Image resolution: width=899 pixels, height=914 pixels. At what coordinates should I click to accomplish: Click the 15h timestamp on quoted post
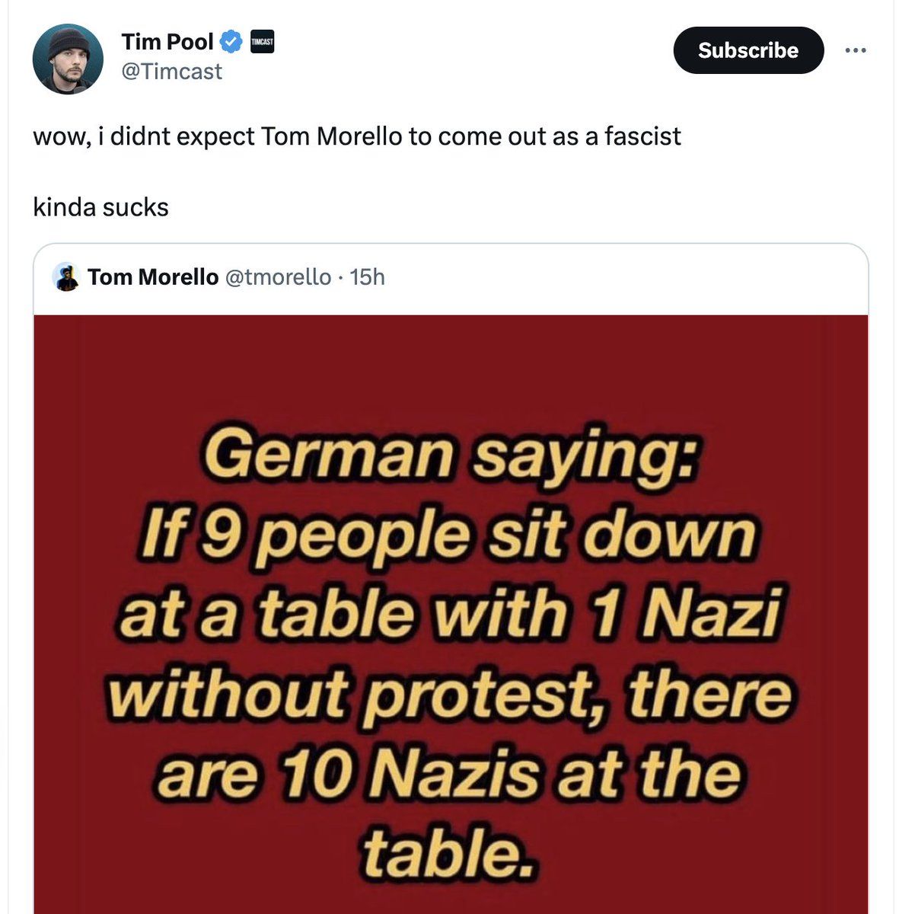(368, 277)
